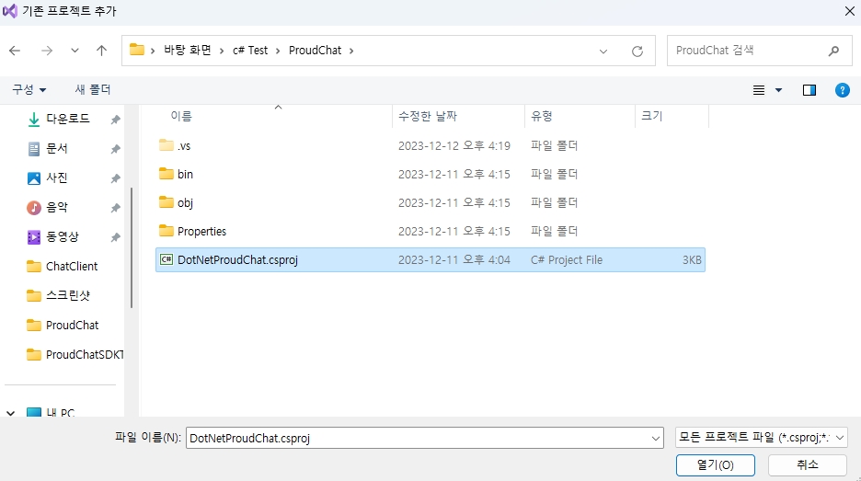Click the 새 폴더 button
Viewport: 861px width, 481px height.
tap(93, 89)
